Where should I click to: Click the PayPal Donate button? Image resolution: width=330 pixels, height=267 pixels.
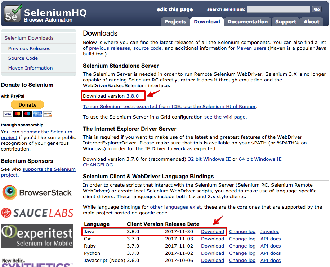pos(27,104)
